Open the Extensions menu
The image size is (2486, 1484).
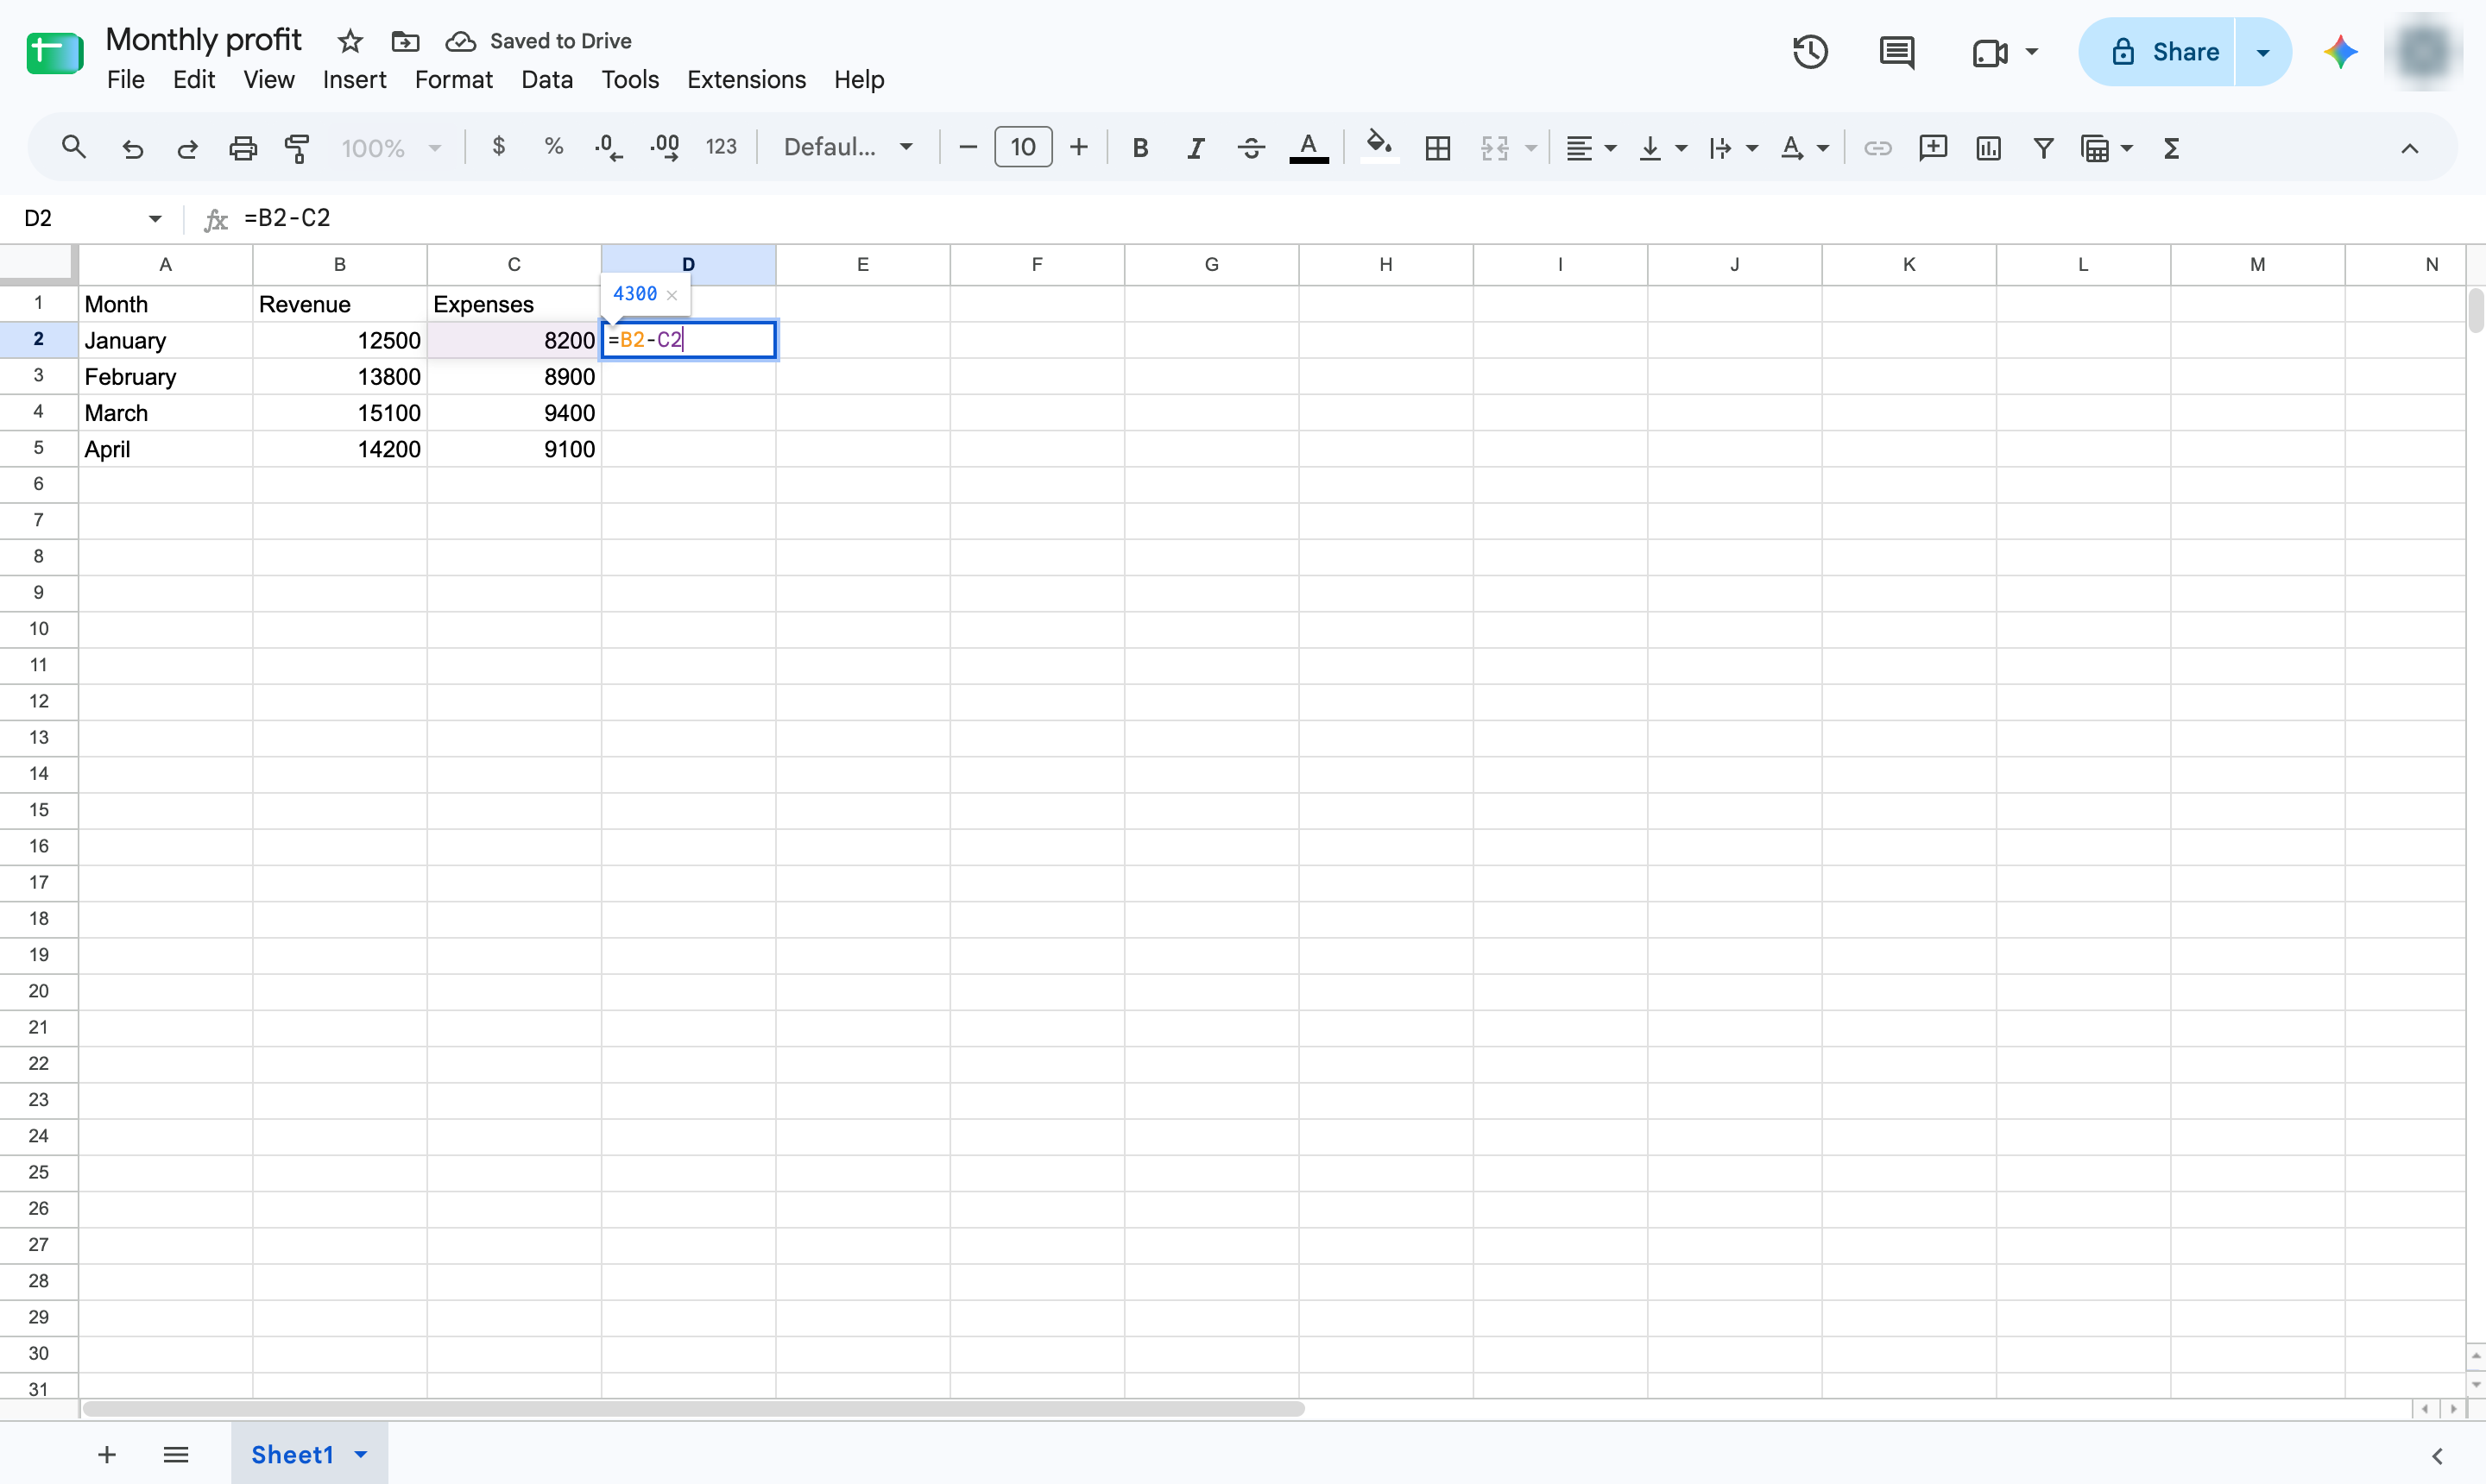(747, 79)
